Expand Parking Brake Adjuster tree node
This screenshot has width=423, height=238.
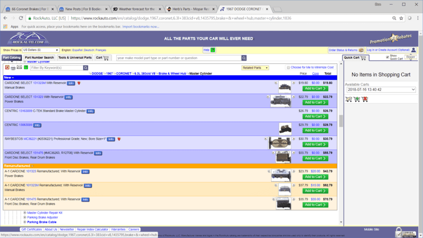(25, 217)
